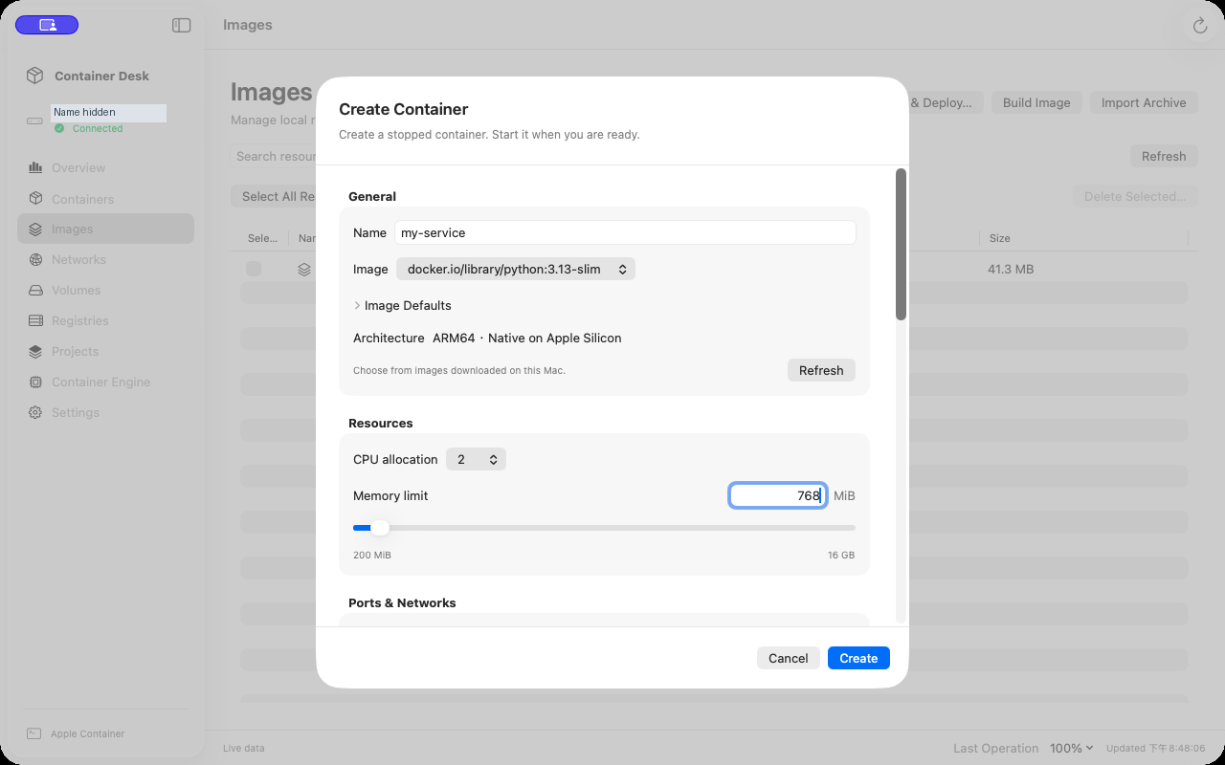Click Refresh in the General section
1225x765 pixels.
821,370
